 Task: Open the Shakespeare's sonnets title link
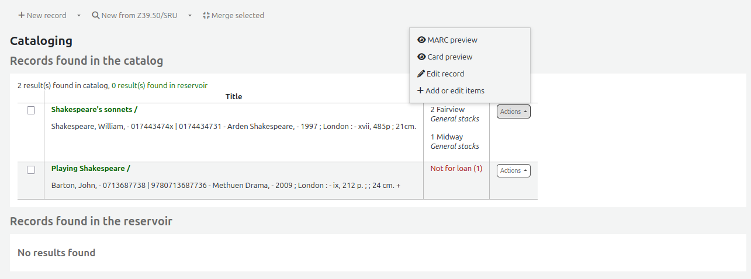pyautogui.click(x=94, y=110)
